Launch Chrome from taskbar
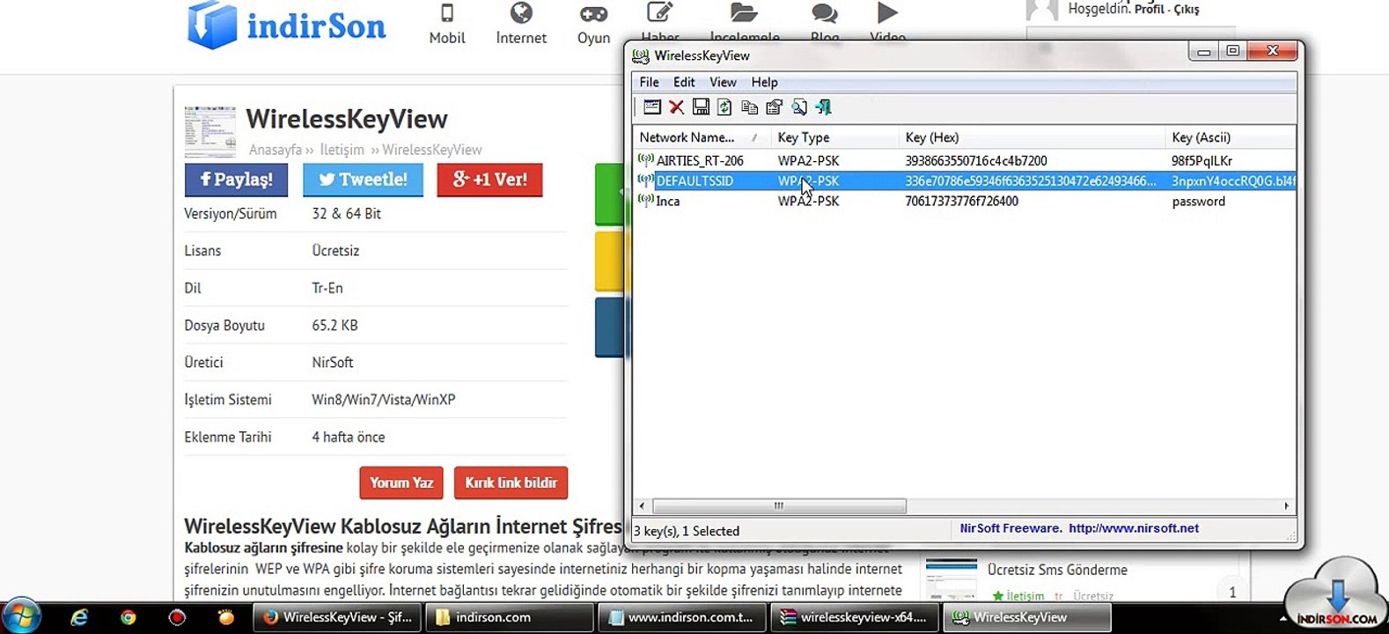The height and width of the screenshot is (634, 1389). (129, 617)
